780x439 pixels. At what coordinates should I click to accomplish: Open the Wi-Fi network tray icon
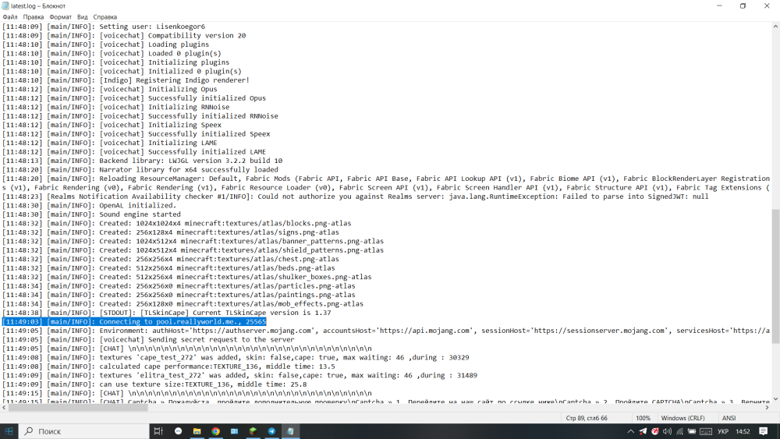coord(679,431)
